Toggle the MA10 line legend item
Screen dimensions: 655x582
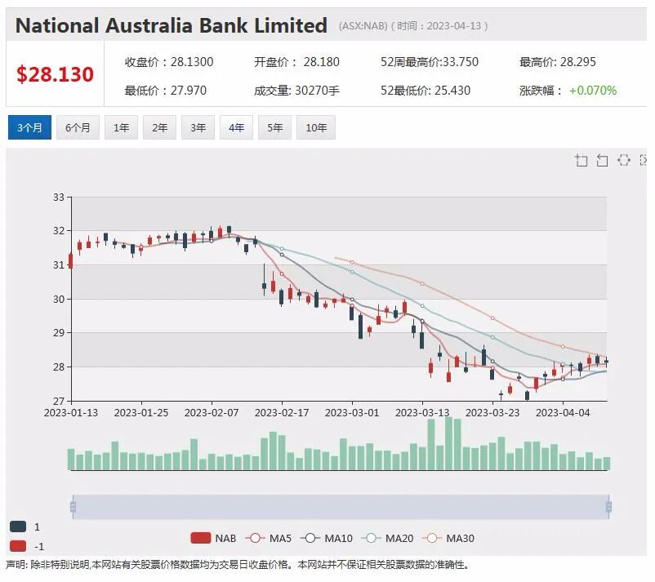tap(327, 538)
